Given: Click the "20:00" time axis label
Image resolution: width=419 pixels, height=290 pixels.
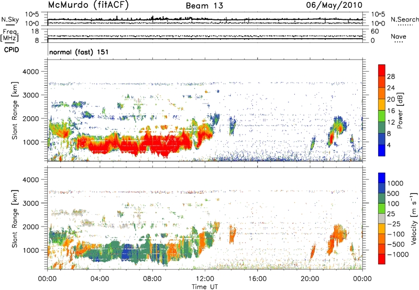Looking at the screenshot, I should 310,279.
